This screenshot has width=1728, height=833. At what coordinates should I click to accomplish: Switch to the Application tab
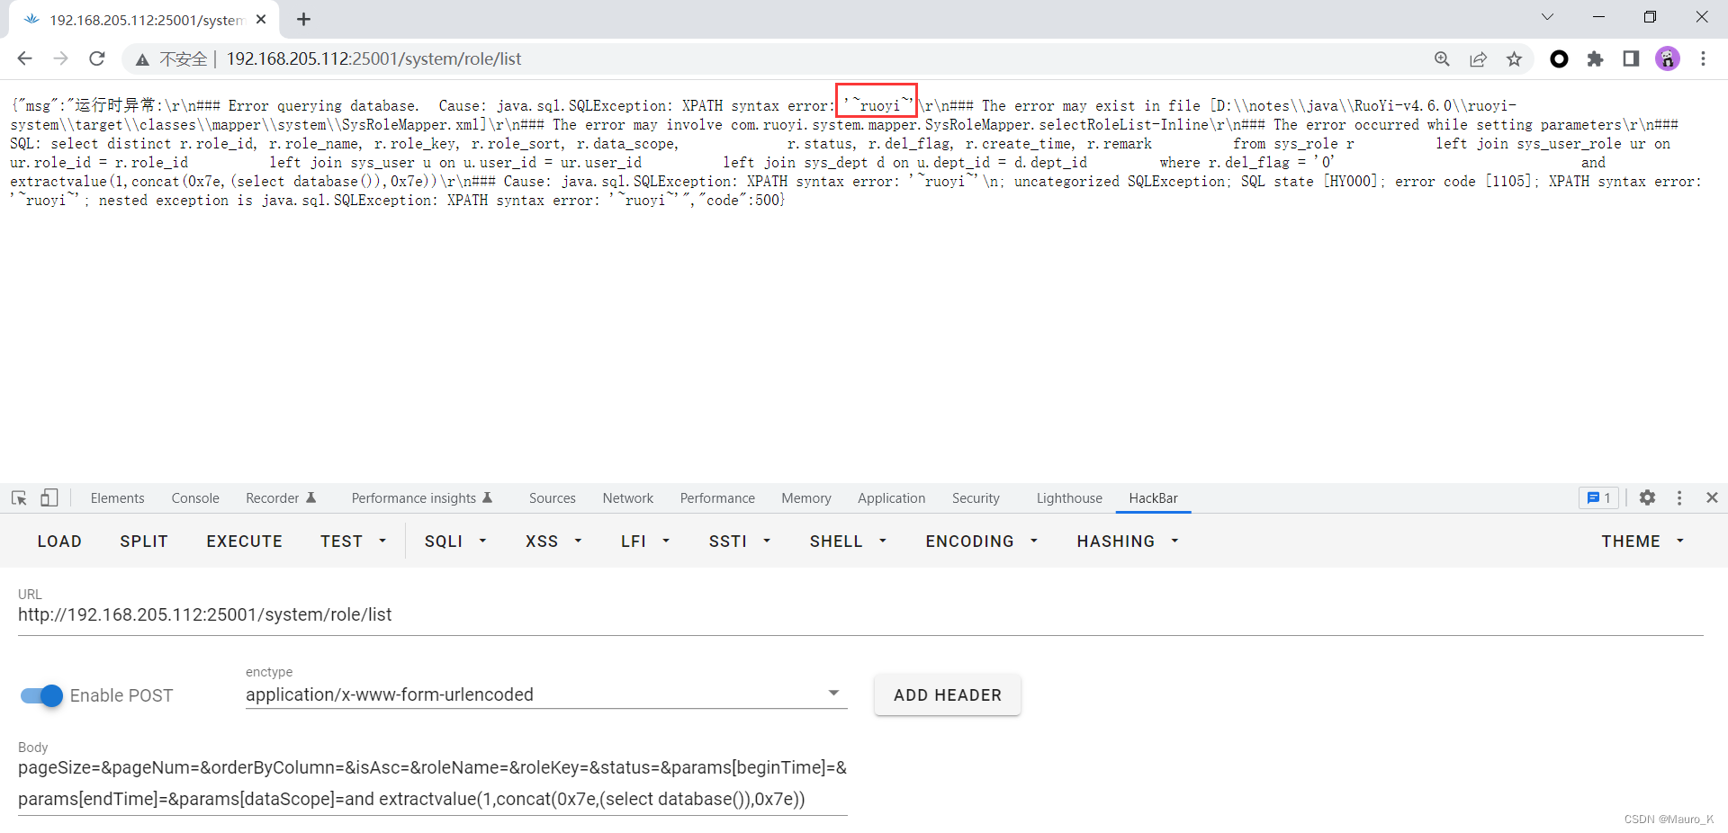coord(891,498)
